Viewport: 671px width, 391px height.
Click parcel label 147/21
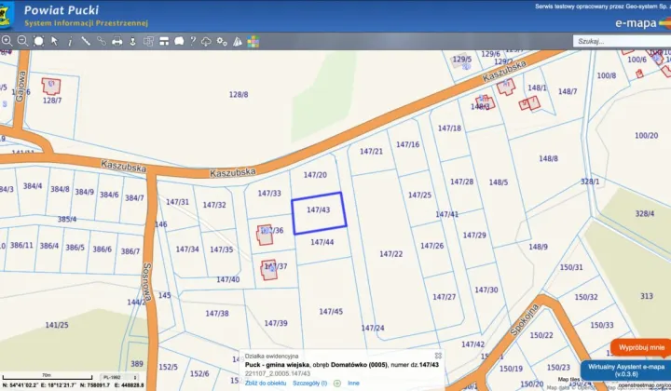tap(371, 151)
